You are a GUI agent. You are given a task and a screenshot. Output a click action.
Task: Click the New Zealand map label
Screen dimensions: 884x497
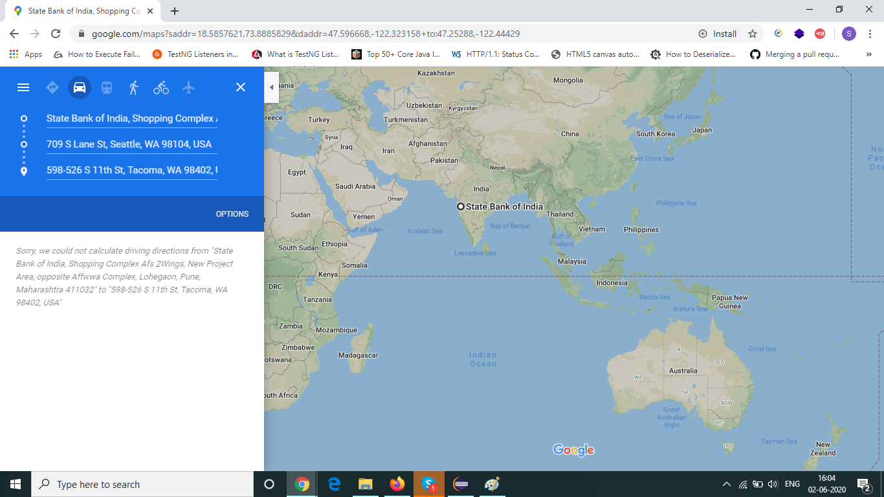pos(823,448)
